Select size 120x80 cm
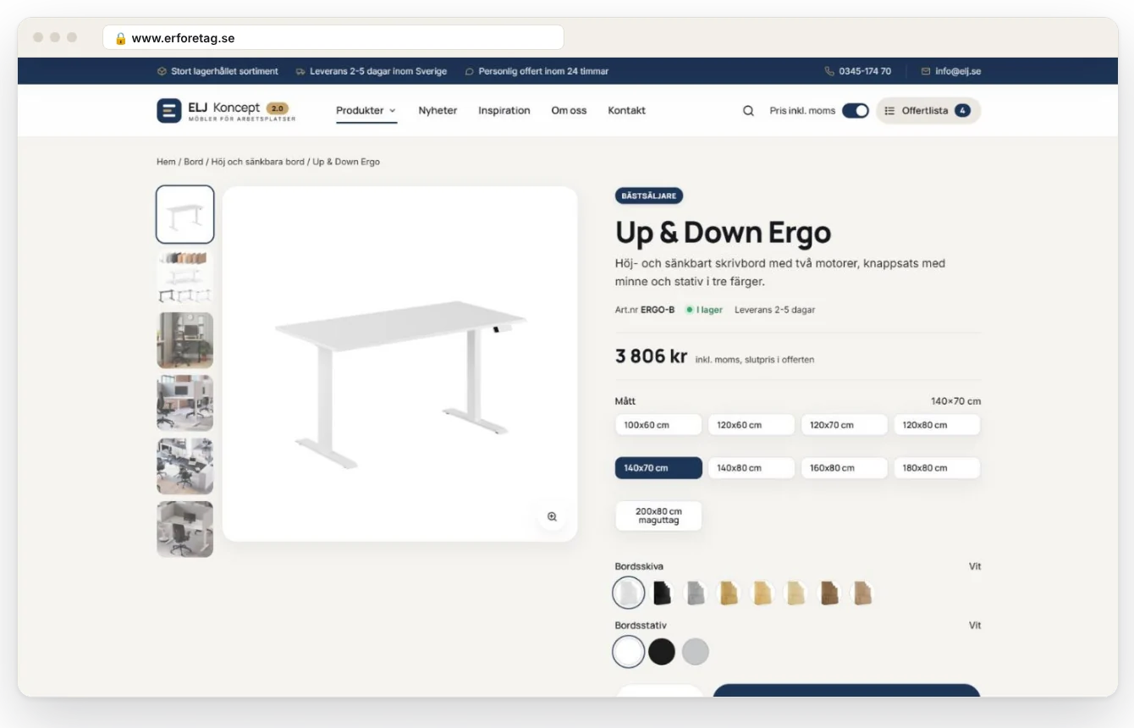This screenshot has height=728, width=1134. point(937,425)
